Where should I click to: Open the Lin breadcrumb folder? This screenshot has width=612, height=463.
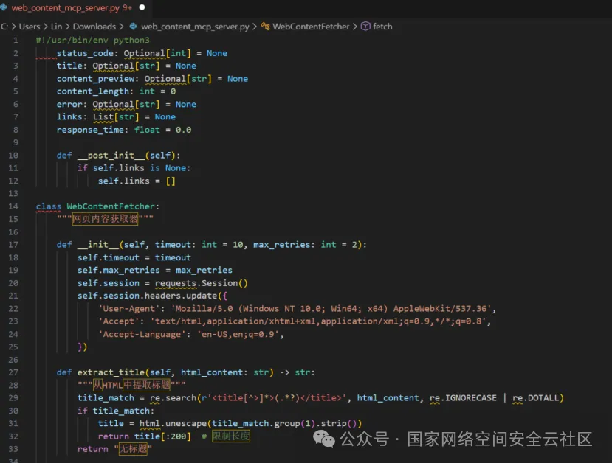[x=56, y=27]
